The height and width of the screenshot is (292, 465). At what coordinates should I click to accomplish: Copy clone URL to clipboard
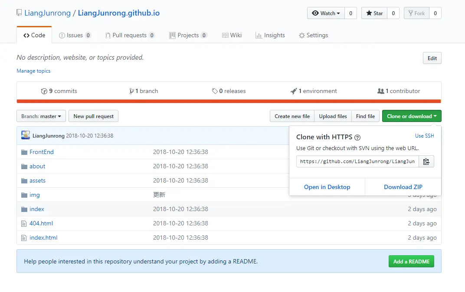(x=426, y=161)
